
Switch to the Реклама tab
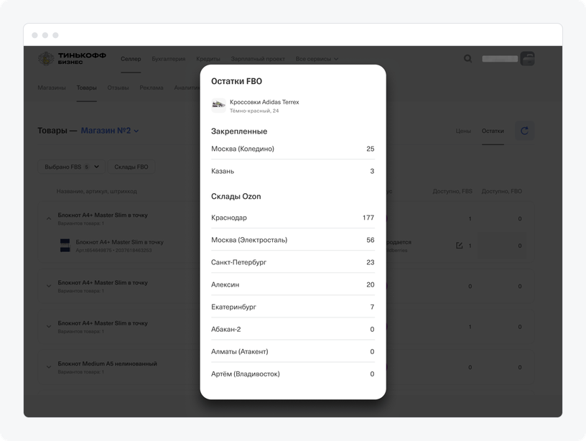tap(152, 88)
